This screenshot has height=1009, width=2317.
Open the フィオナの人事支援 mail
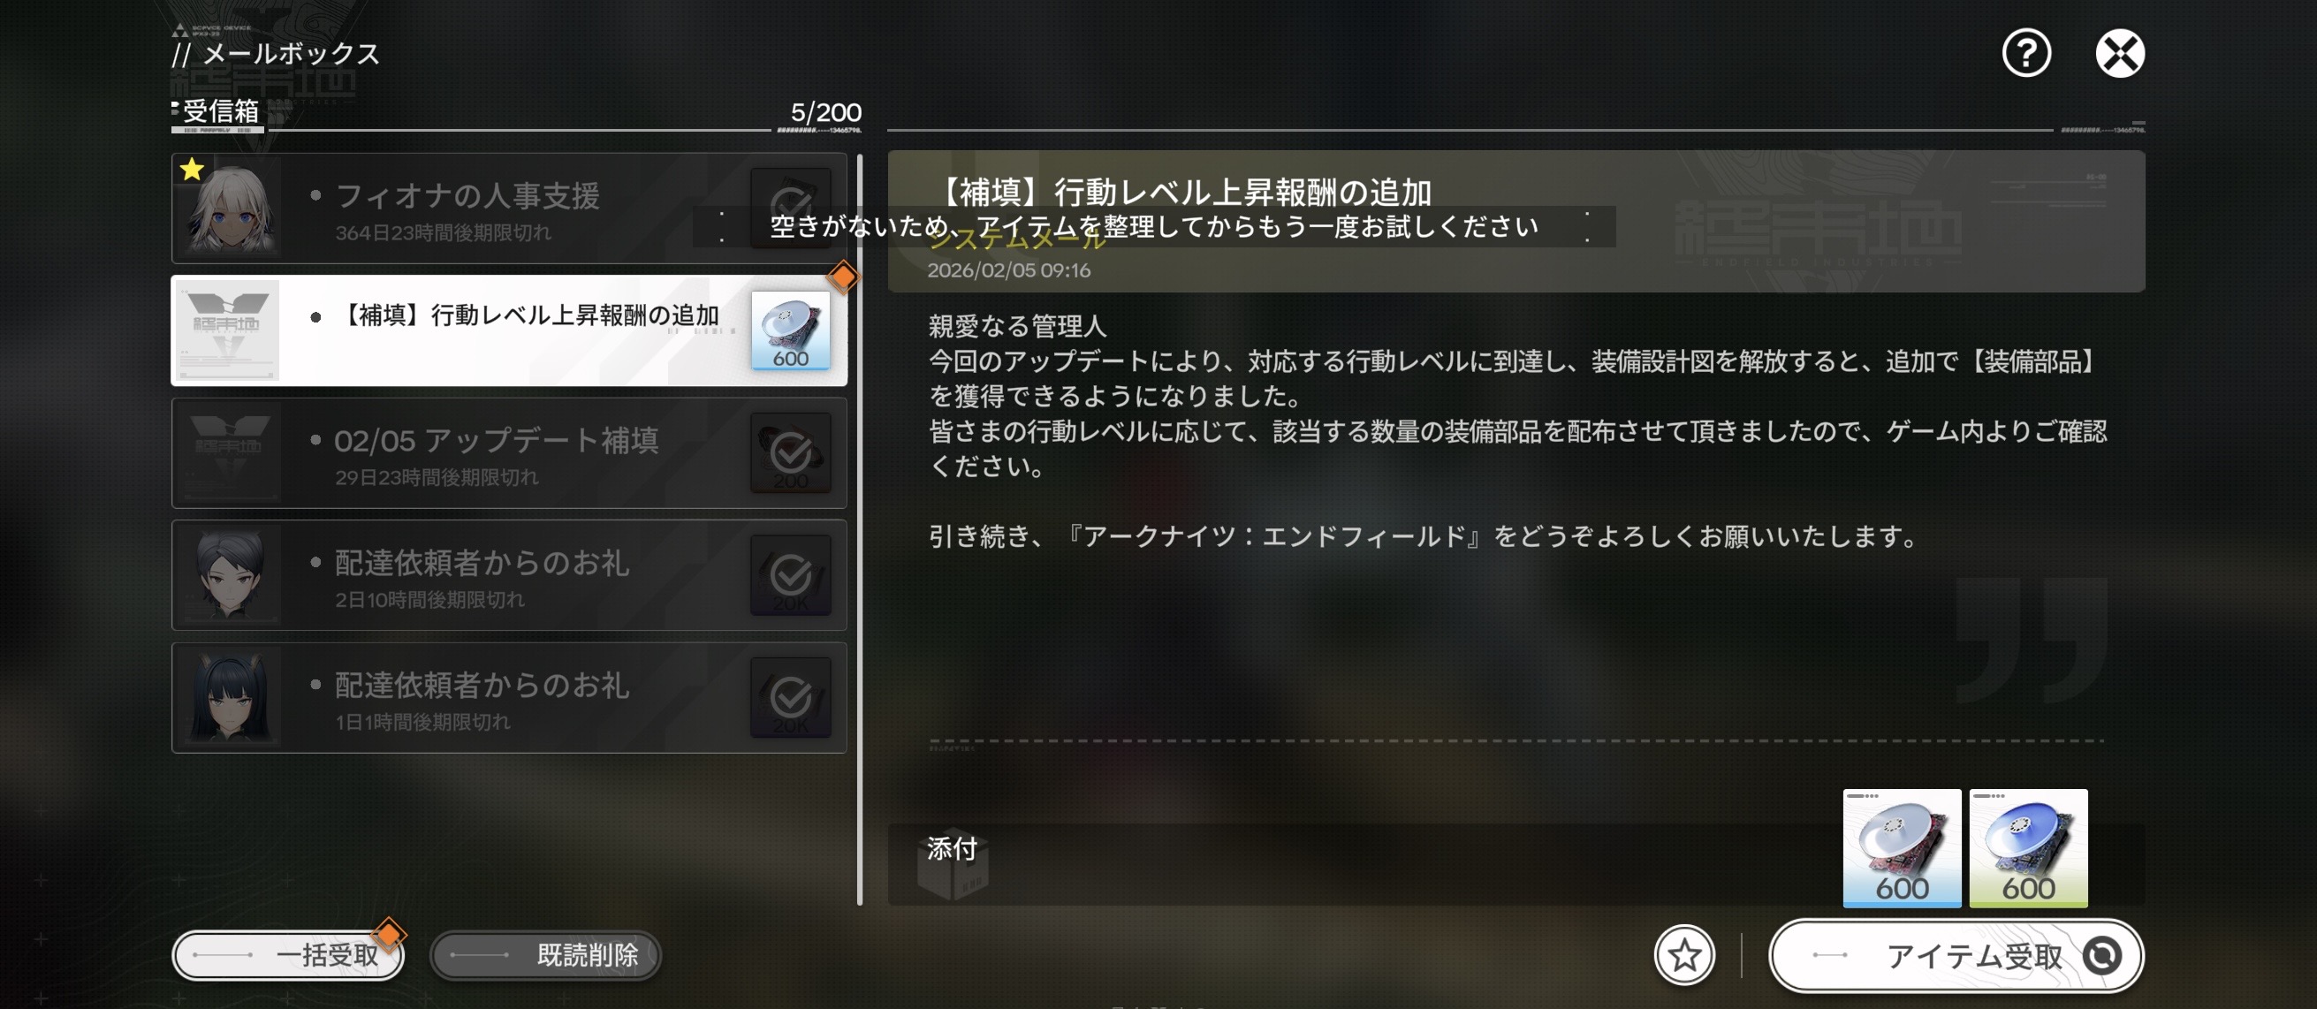509,208
